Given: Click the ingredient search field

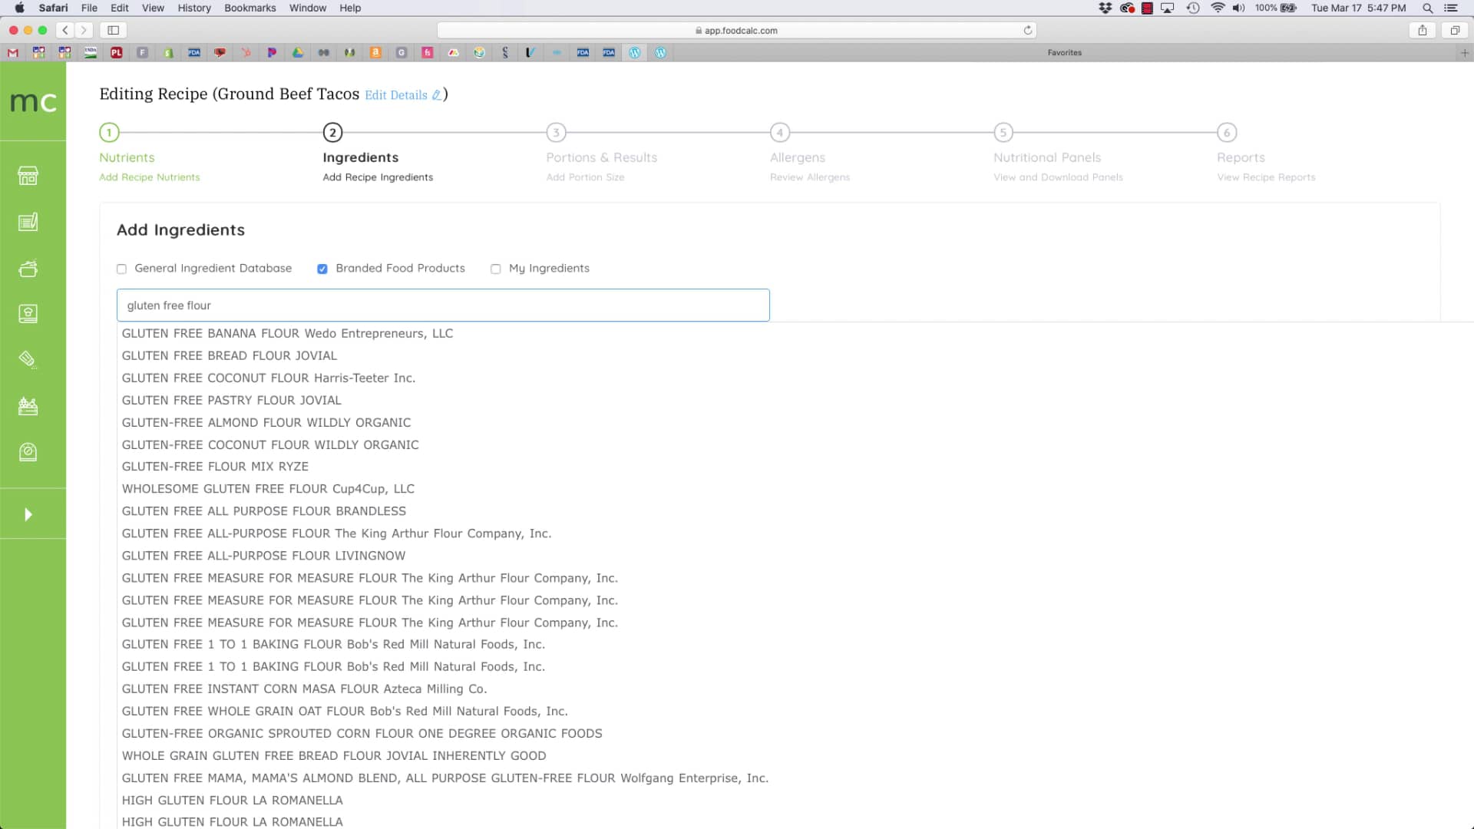Looking at the screenshot, I should pyautogui.click(x=443, y=306).
